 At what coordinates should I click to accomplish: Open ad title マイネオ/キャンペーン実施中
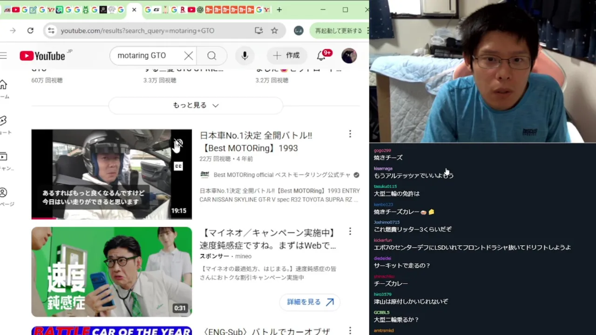pos(268,239)
